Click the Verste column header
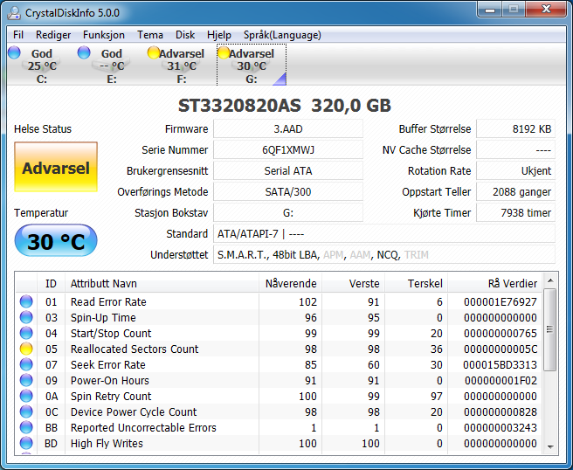 (354, 283)
